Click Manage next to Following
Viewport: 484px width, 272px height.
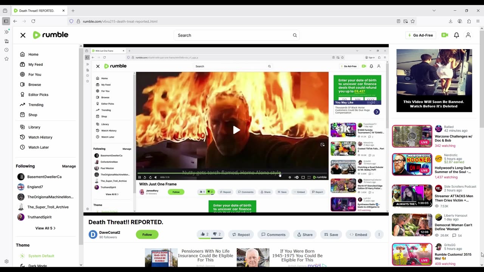pos(69,166)
